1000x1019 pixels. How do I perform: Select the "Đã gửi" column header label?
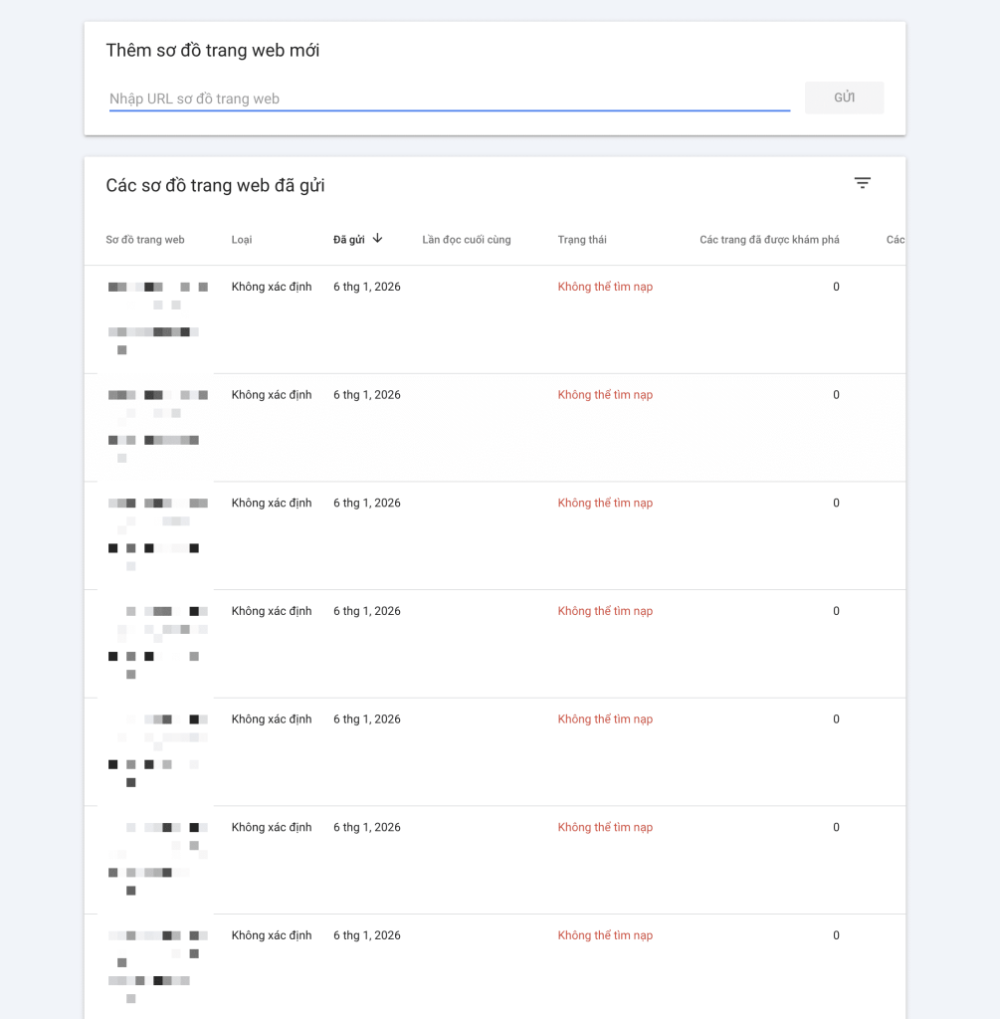(348, 240)
